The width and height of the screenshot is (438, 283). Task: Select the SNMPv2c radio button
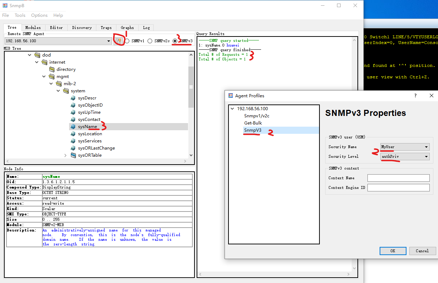pos(150,40)
